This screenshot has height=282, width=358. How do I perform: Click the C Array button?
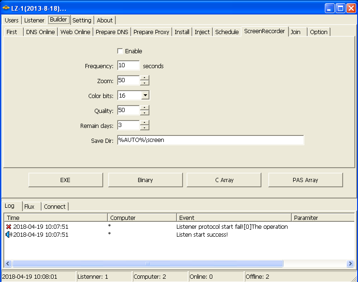point(224,180)
